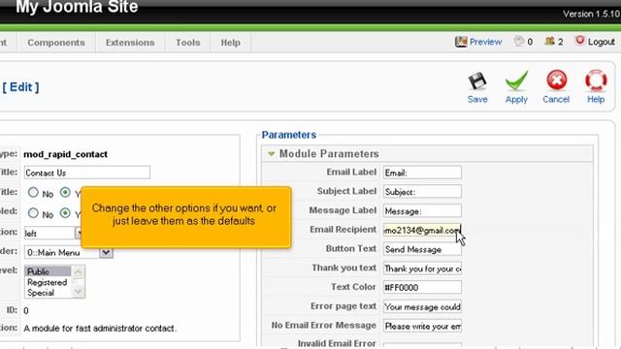
Task: Click the Title field containing Contact Us
Action: 87,173
